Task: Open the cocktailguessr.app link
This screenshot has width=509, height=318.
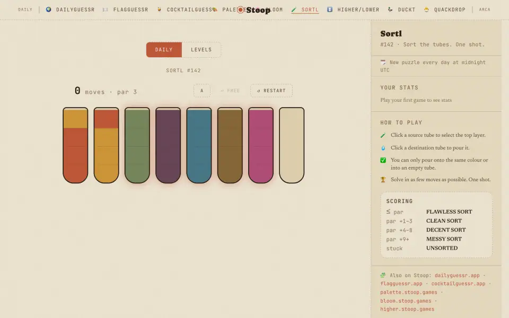Action: point(458,284)
